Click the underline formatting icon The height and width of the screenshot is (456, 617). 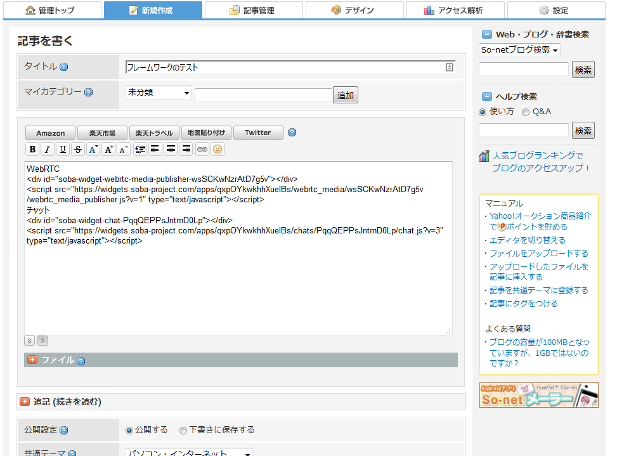(63, 149)
